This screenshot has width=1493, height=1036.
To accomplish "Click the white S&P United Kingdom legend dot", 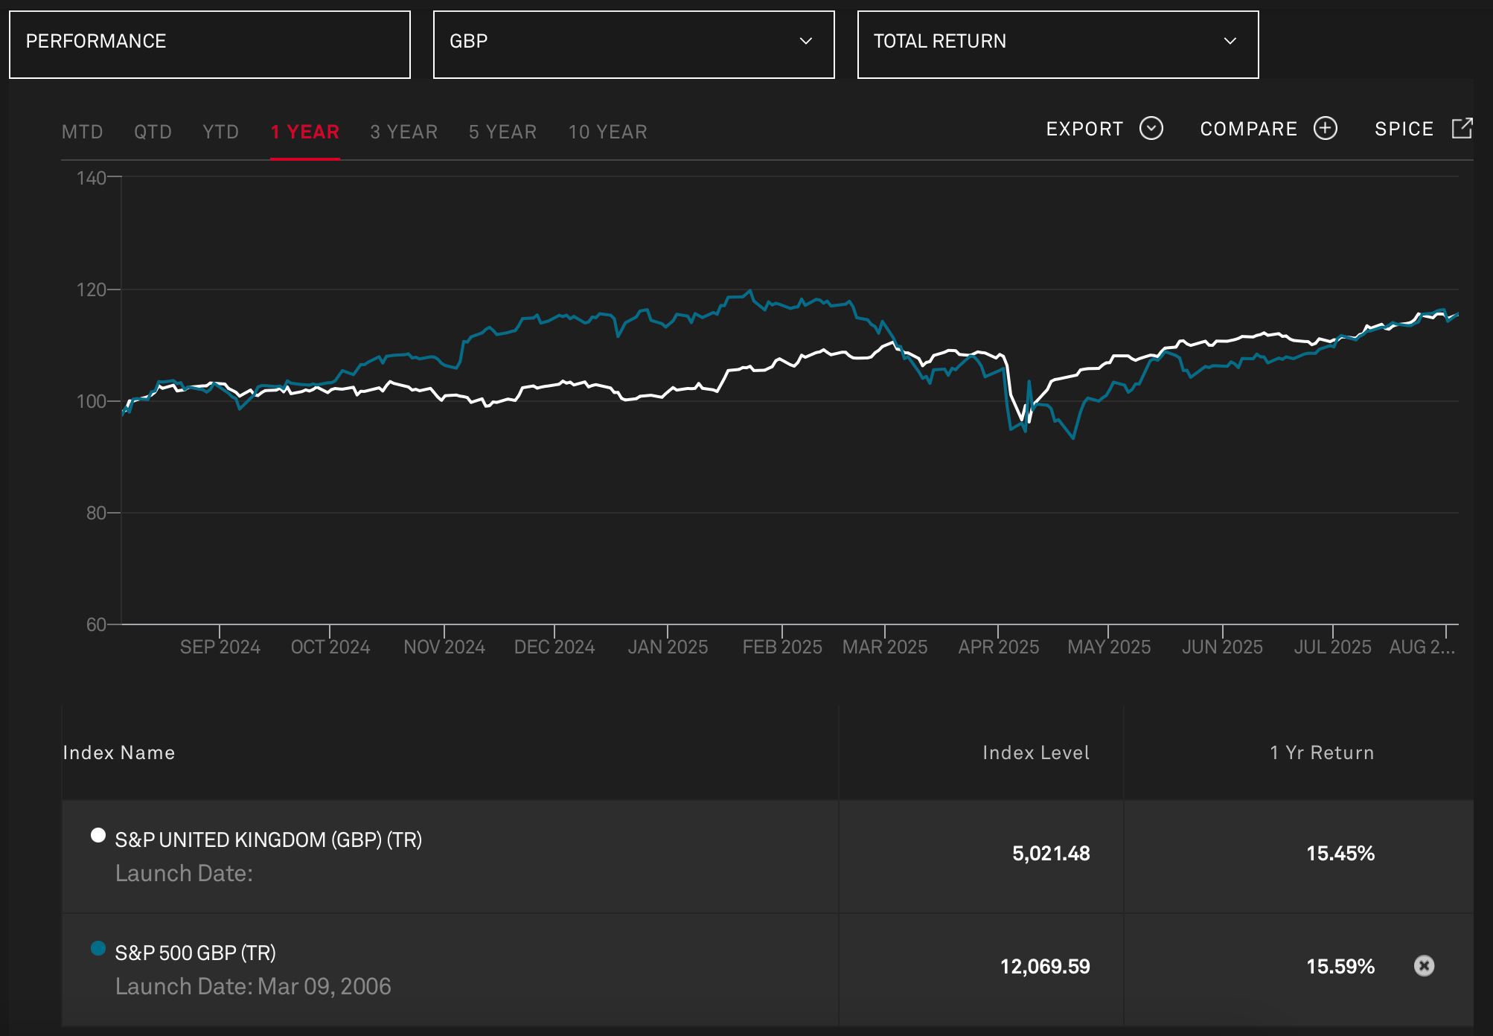I will point(97,835).
